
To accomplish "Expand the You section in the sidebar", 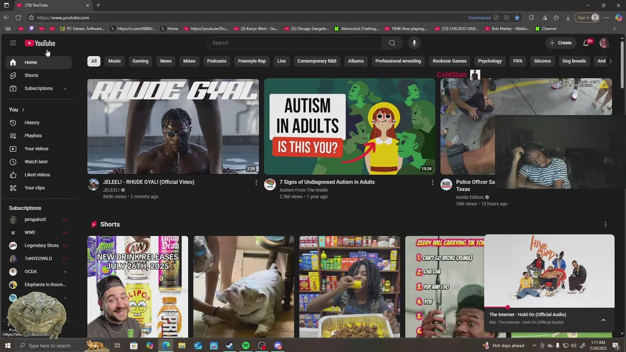I will (17, 110).
